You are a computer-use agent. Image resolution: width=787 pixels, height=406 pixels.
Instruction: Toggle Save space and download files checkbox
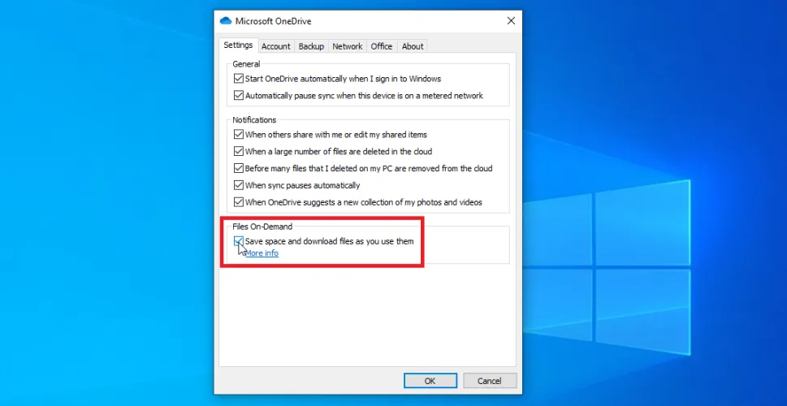(x=239, y=242)
